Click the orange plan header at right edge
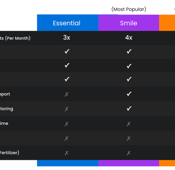 click(x=167, y=23)
